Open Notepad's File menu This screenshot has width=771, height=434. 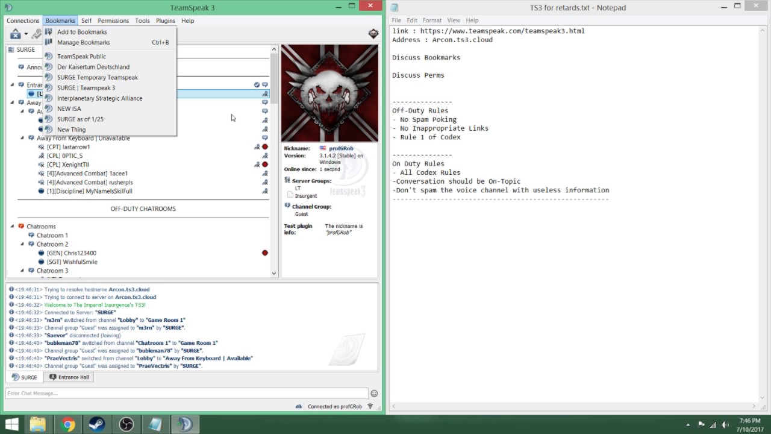(x=396, y=20)
